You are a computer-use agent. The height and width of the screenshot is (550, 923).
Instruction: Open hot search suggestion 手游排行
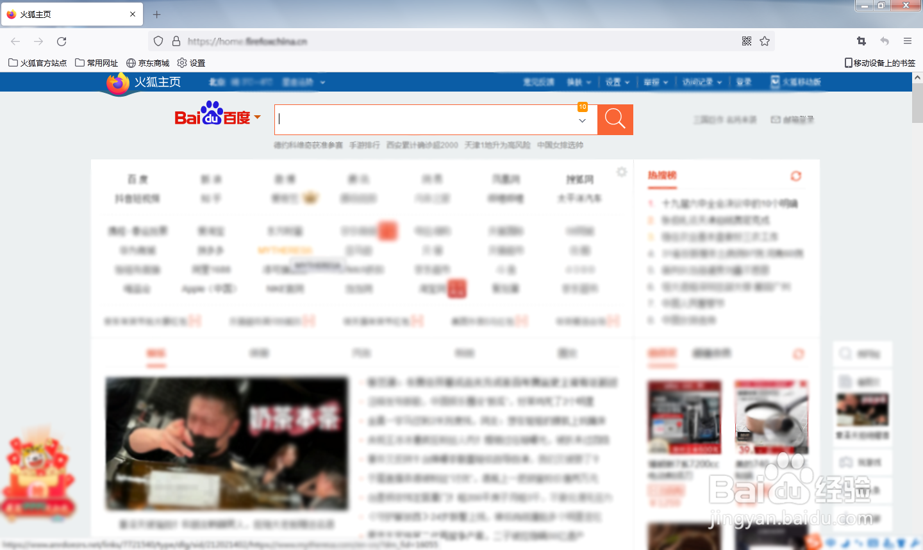[x=365, y=145]
